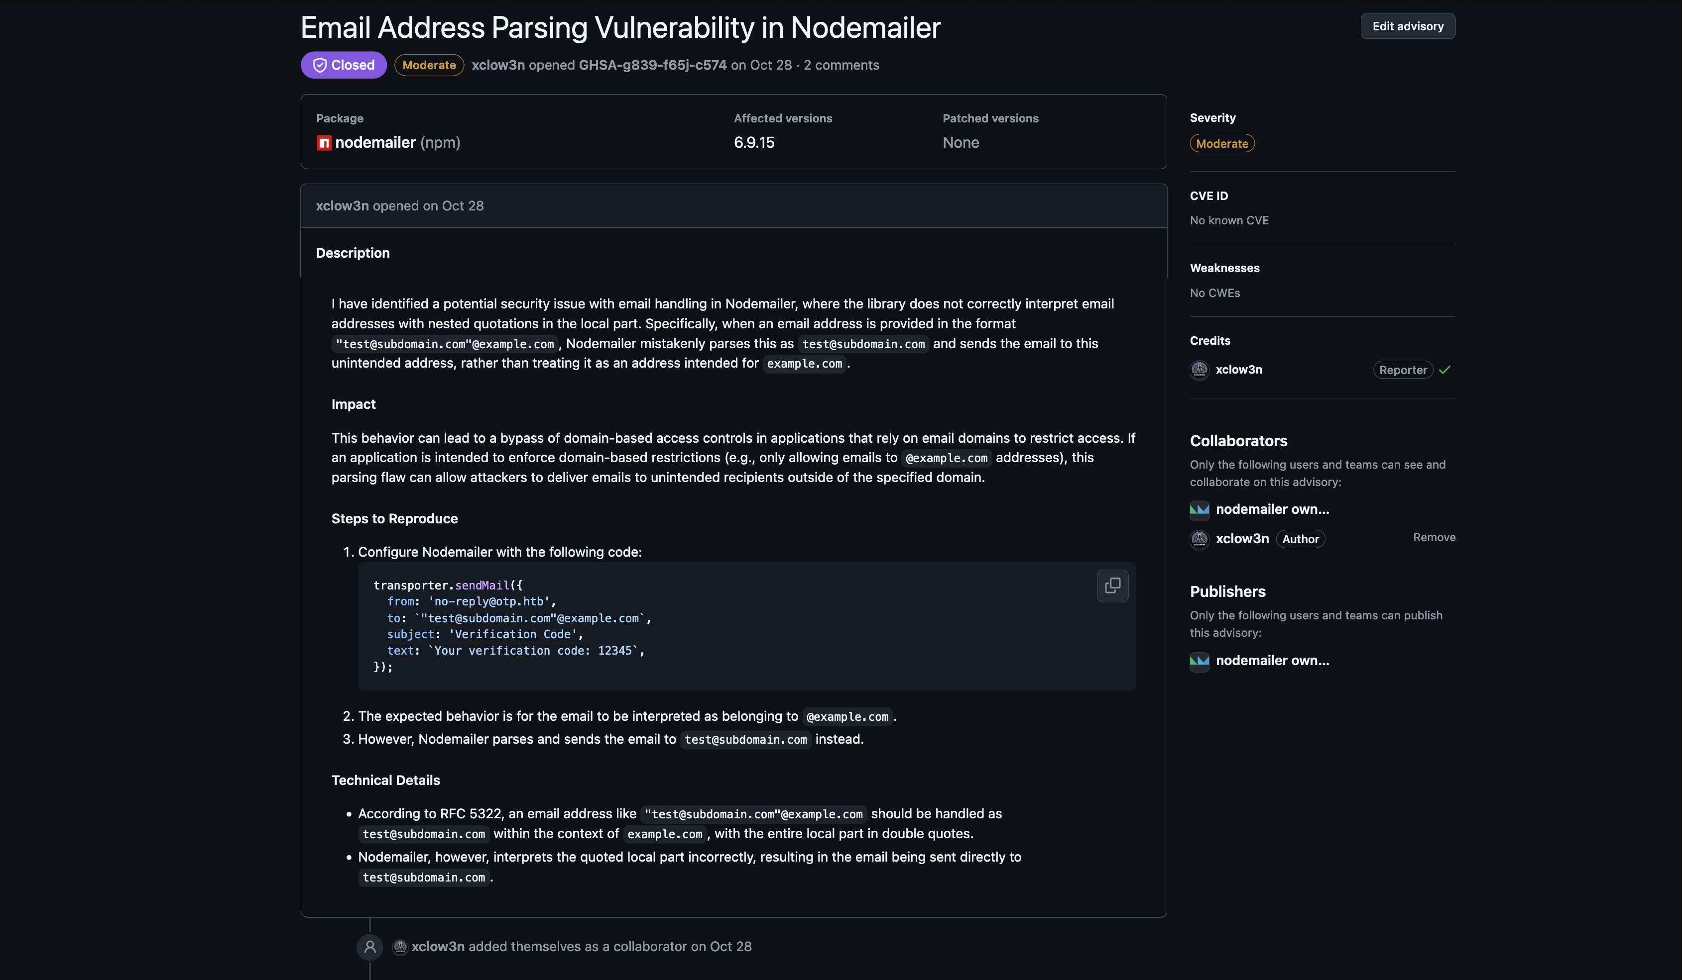The height and width of the screenshot is (980, 1682).
Task: Click the Moderate badge under Severity
Action: point(1222,143)
